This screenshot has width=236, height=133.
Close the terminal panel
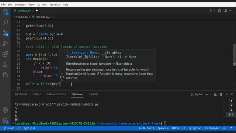(232, 94)
